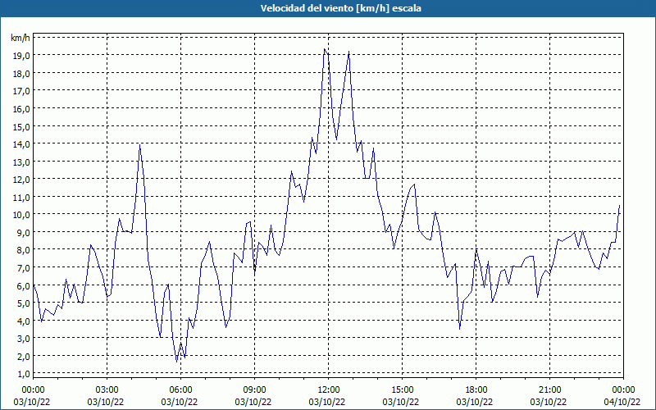Screen dimensions: 656x410
Task: Click the '15,0' axis value
Action: [22, 127]
